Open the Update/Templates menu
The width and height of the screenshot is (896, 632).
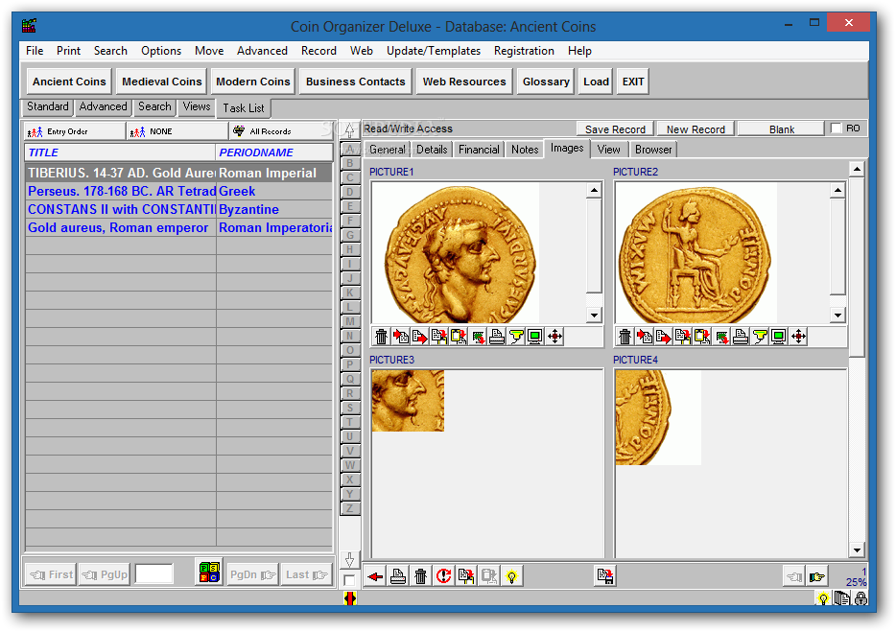pos(434,51)
